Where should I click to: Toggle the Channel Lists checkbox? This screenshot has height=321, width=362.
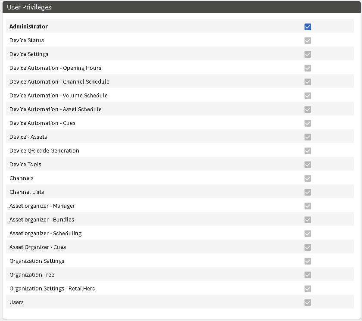tap(308, 192)
